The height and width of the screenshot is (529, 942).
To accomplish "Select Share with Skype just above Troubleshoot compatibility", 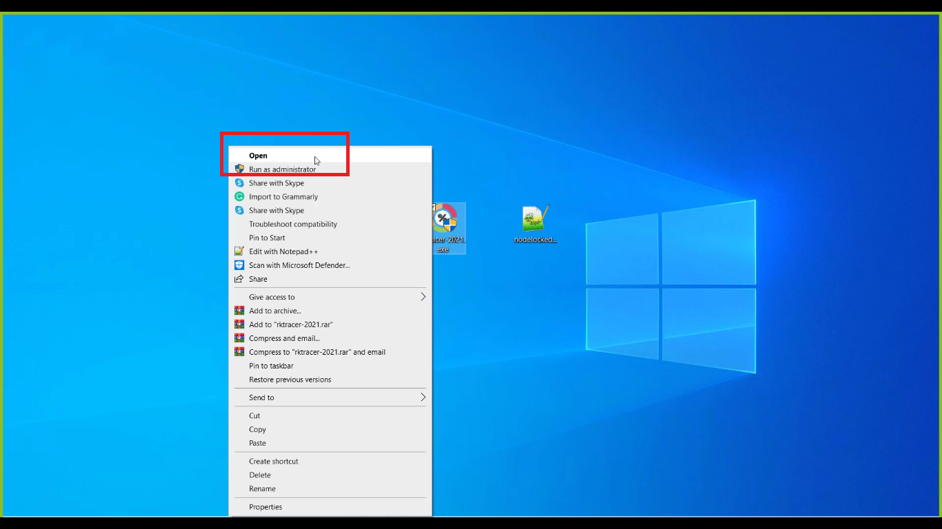I will [330, 211].
